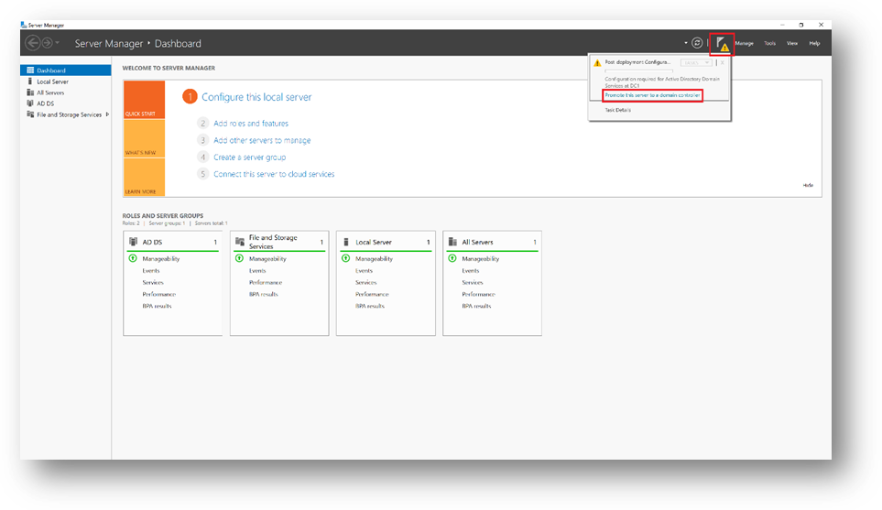Click step 3 circle icon

(202, 140)
